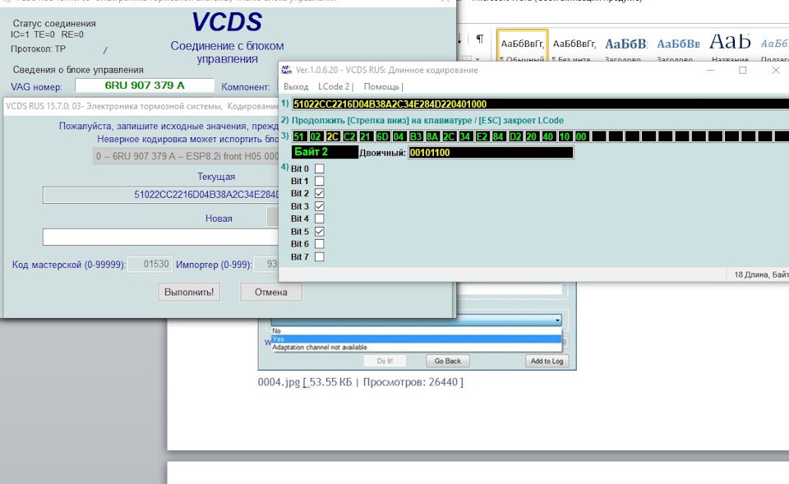Select byte cell 10
This screenshot has width=789, height=484.
pos(565,136)
